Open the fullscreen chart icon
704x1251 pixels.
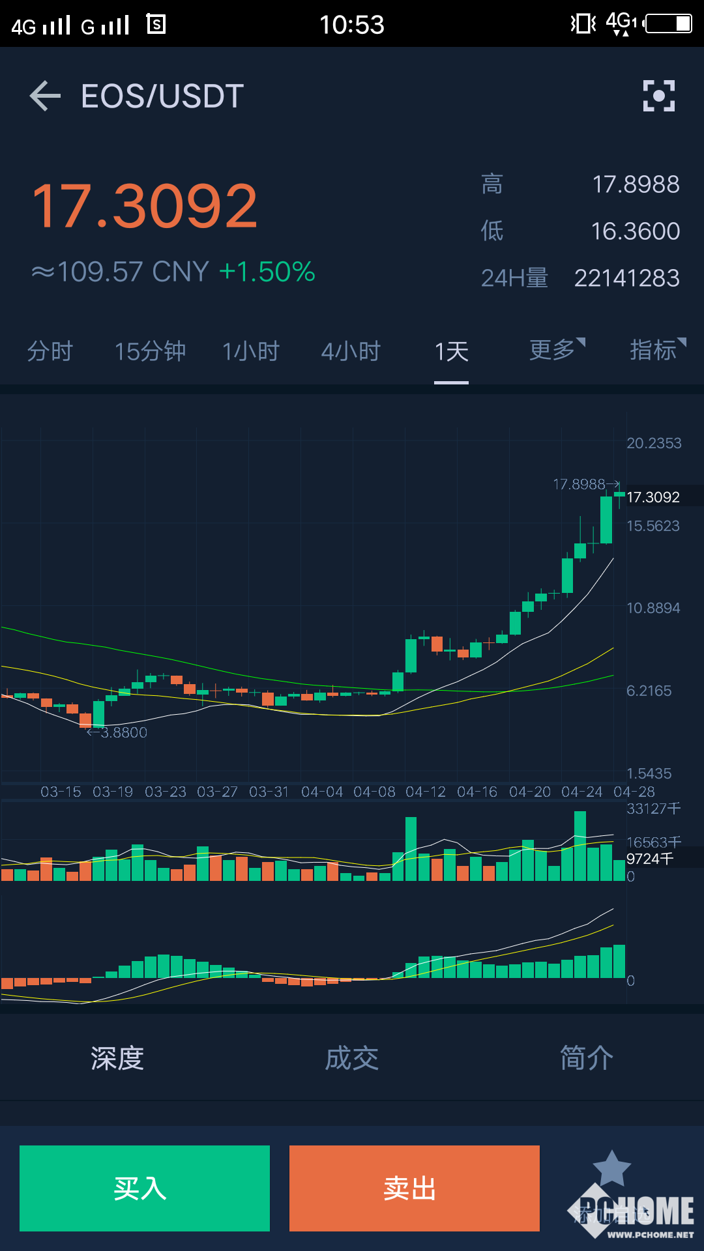[659, 96]
